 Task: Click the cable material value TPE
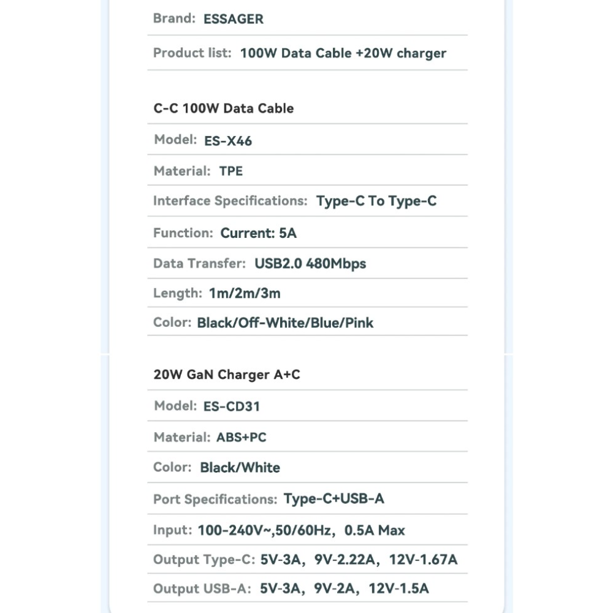click(x=230, y=171)
